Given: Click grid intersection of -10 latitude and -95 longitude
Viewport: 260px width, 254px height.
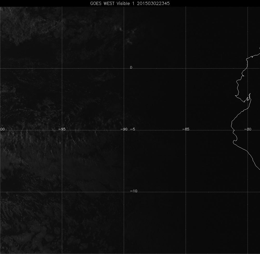Looking at the screenshot, I should (62, 192).
